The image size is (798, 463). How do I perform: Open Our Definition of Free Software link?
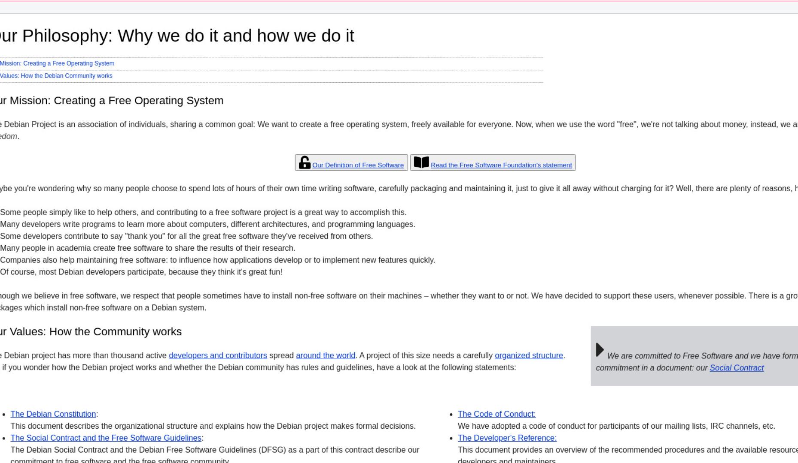point(358,165)
